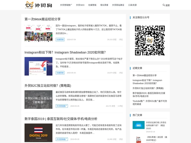Open the 外贸营销推广 menu
Screen dimensions: 191x143
pos(66,5)
